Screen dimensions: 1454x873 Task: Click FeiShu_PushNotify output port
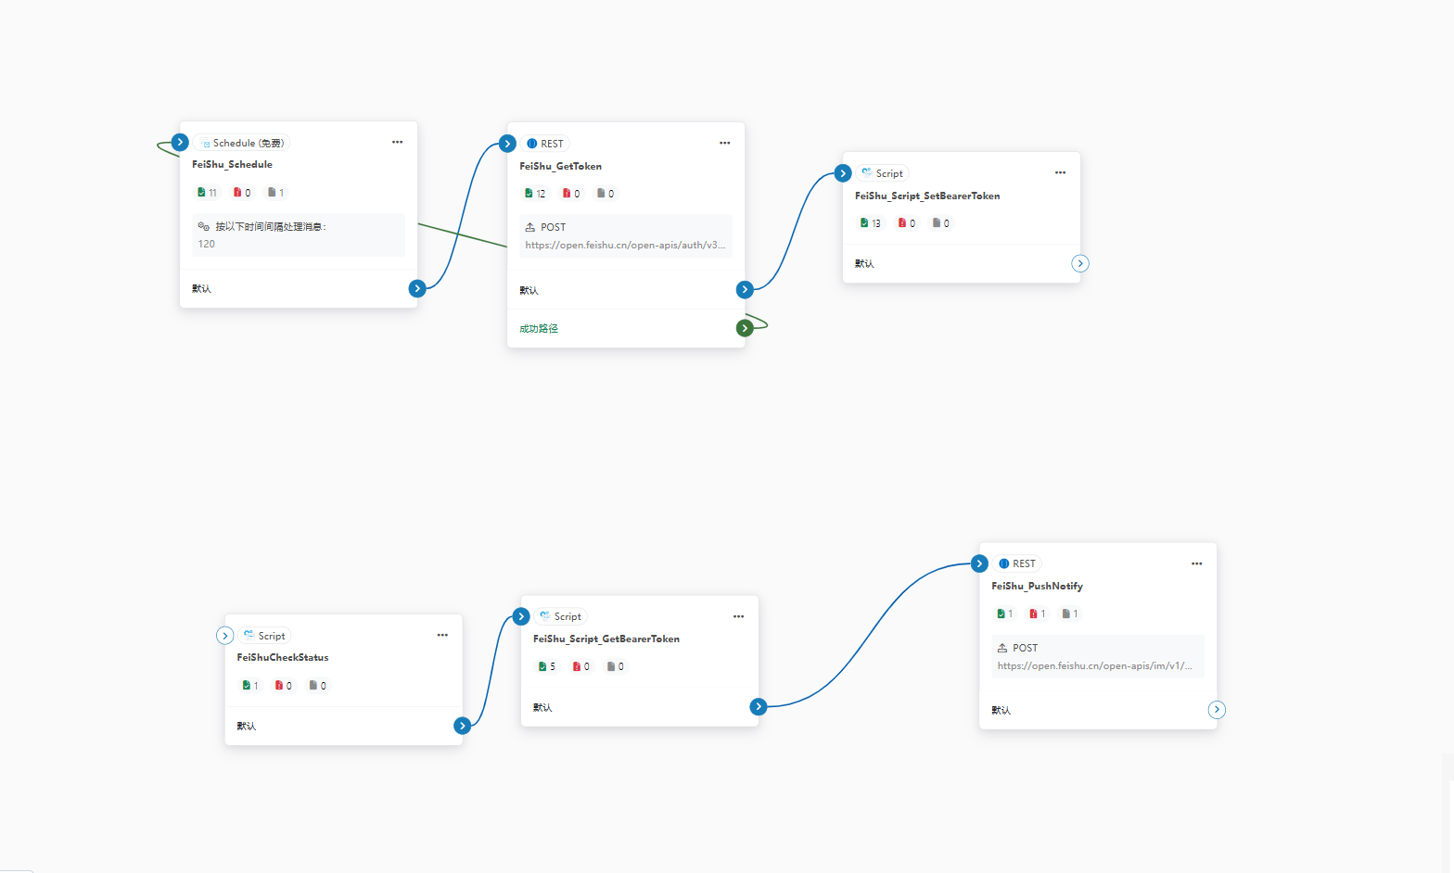point(1217,710)
